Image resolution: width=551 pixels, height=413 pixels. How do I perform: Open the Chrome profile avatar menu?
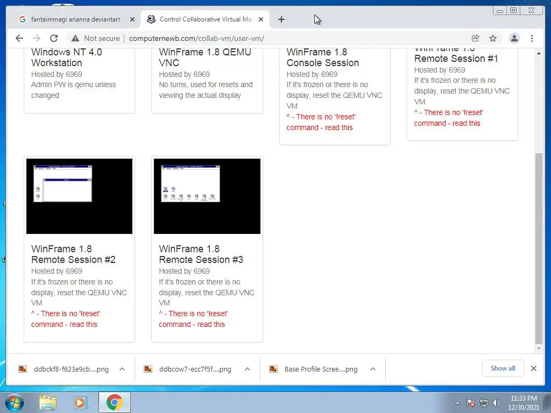(514, 38)
